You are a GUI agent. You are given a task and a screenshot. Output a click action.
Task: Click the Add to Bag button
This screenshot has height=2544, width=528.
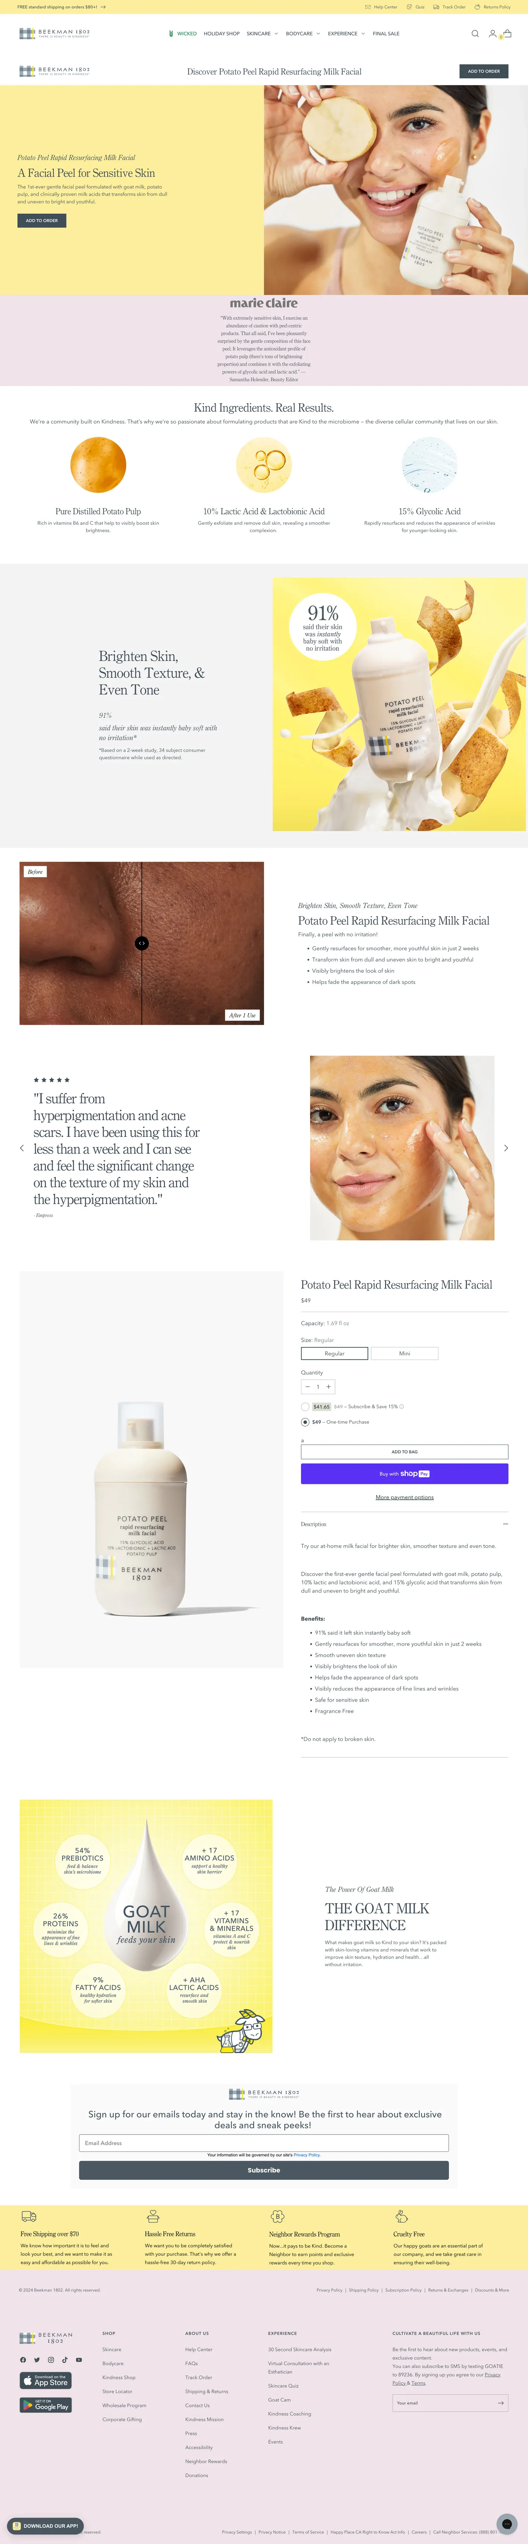click(405, 1452)
